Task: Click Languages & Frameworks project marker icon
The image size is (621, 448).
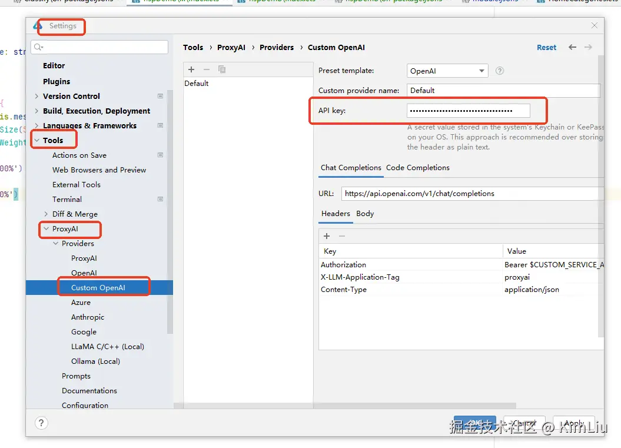Action: (160, 125)
